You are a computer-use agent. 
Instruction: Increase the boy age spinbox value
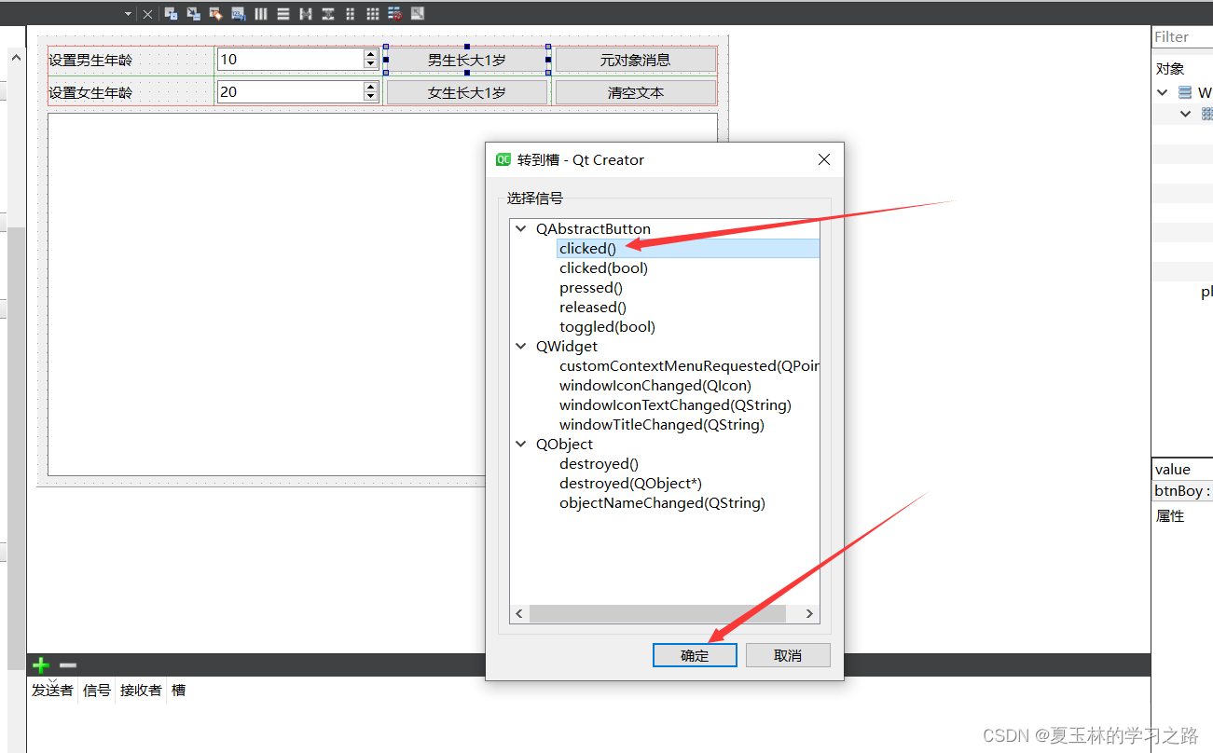[x=371, y=54]
